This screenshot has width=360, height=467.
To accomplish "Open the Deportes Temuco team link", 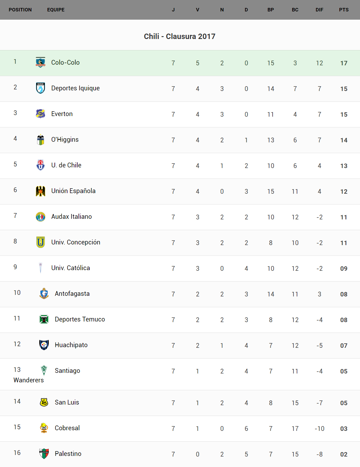I will [x=80, y=319].
